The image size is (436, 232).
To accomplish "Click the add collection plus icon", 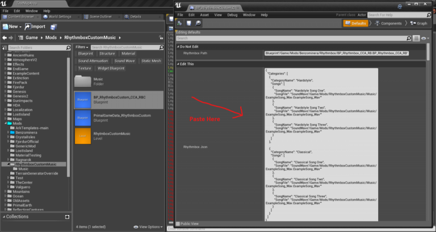I will [67, 217].
